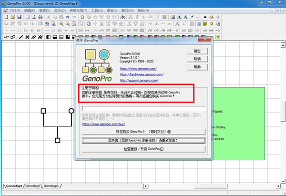Screen dimensions: 286x196
Task: Click the plain blue letter A icon
Action: pos(185,17)
